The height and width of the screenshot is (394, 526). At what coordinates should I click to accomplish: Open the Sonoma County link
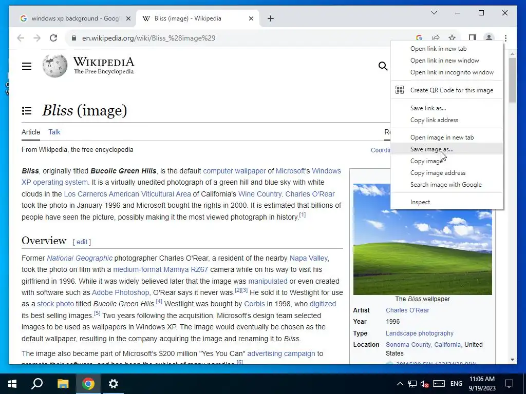click(409, 344)
